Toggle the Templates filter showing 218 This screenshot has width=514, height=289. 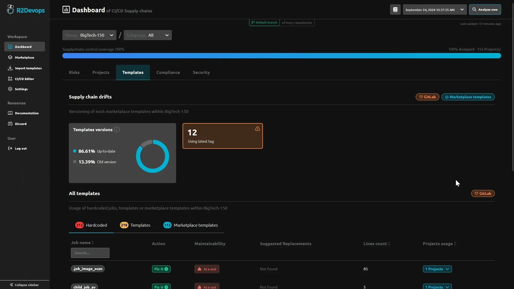[x=135, y=225]
